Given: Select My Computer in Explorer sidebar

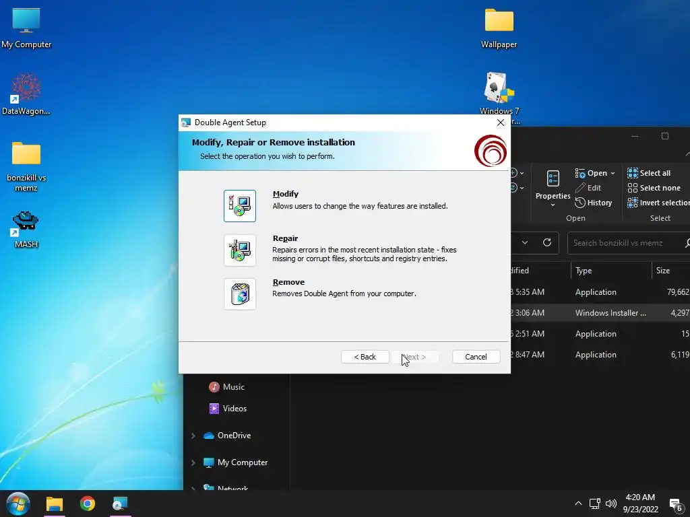Looking at the screenshot, I should [x=235, y=462].
